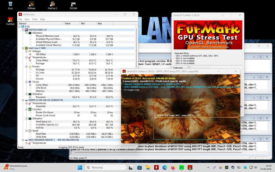The image size is (275, 172).
Task: Expand the VID (Max) voltage entry
Action: 30,54
